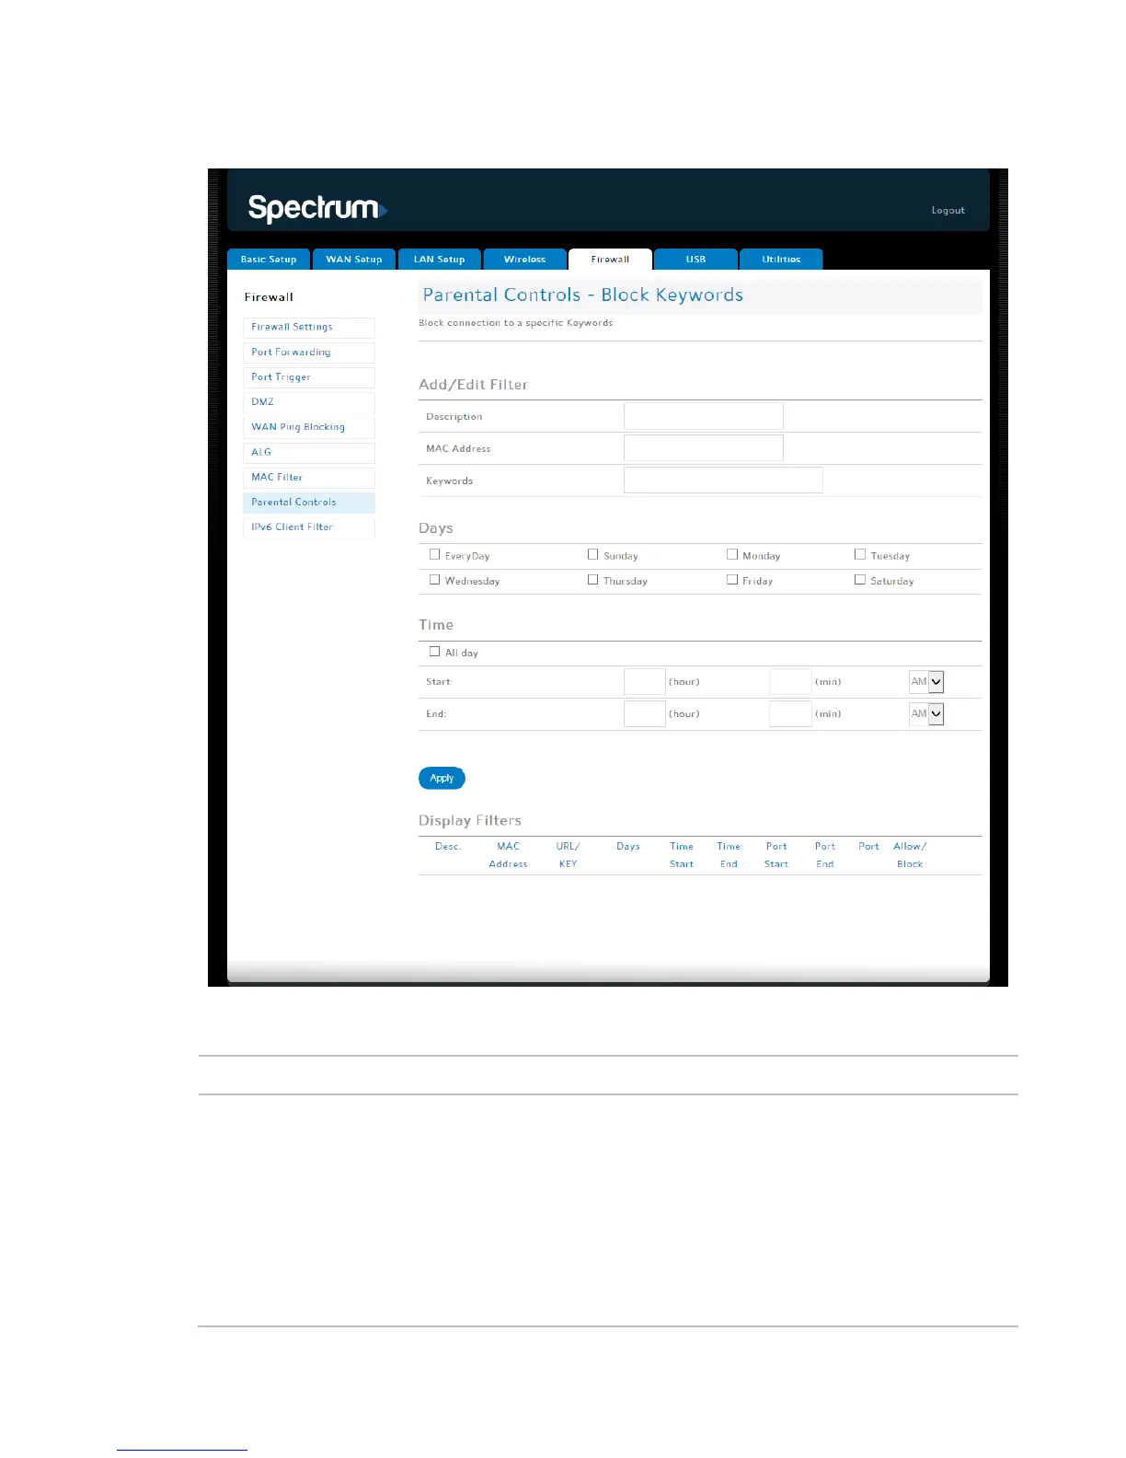1126x1458 pixels.
Task: Check the Wednesday checkbox
Action: point(435,580)
